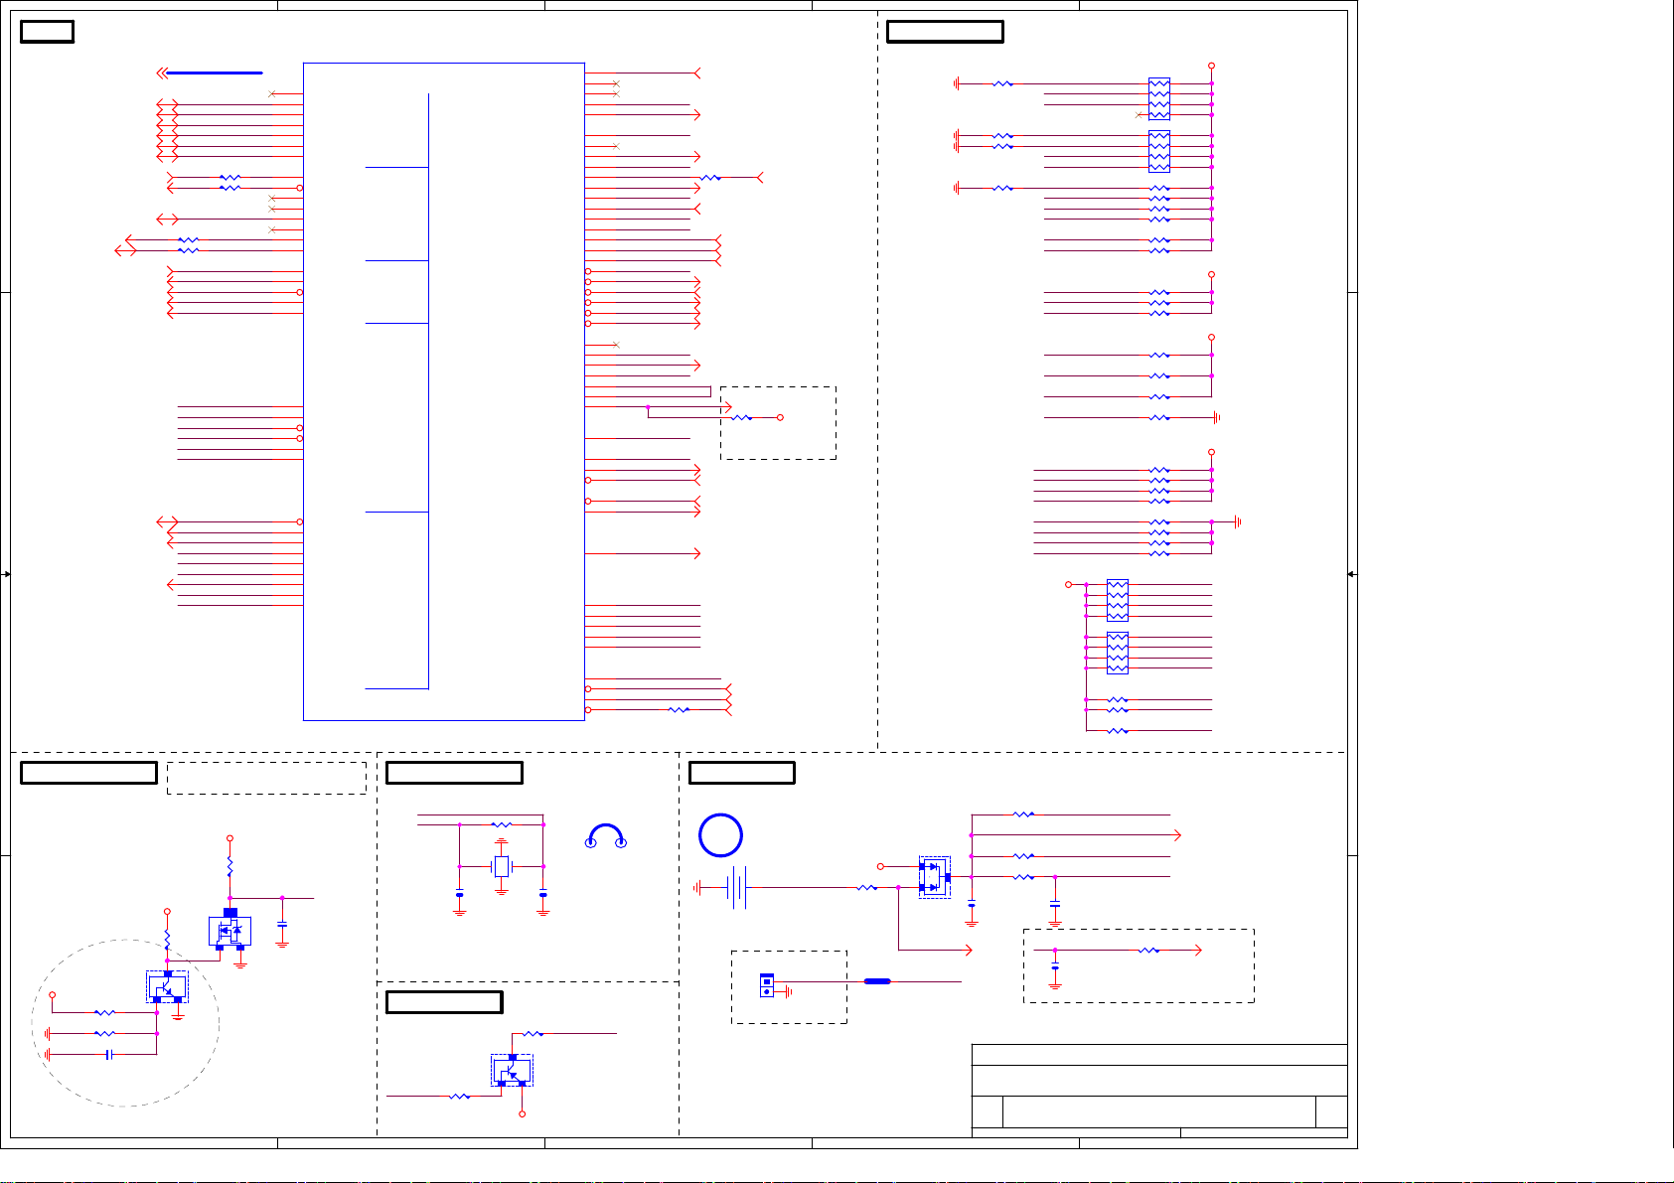Viewport: 1674px width, 1183px height.
Task: Click the small empty label box at top left
Action: click(x=47, y=31)
